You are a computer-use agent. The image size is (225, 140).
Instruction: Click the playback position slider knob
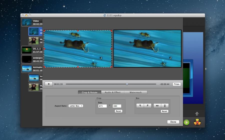(x=127, y=84)
